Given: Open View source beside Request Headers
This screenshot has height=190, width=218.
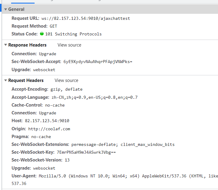Looking at the screenshot, I should (66, 80).
